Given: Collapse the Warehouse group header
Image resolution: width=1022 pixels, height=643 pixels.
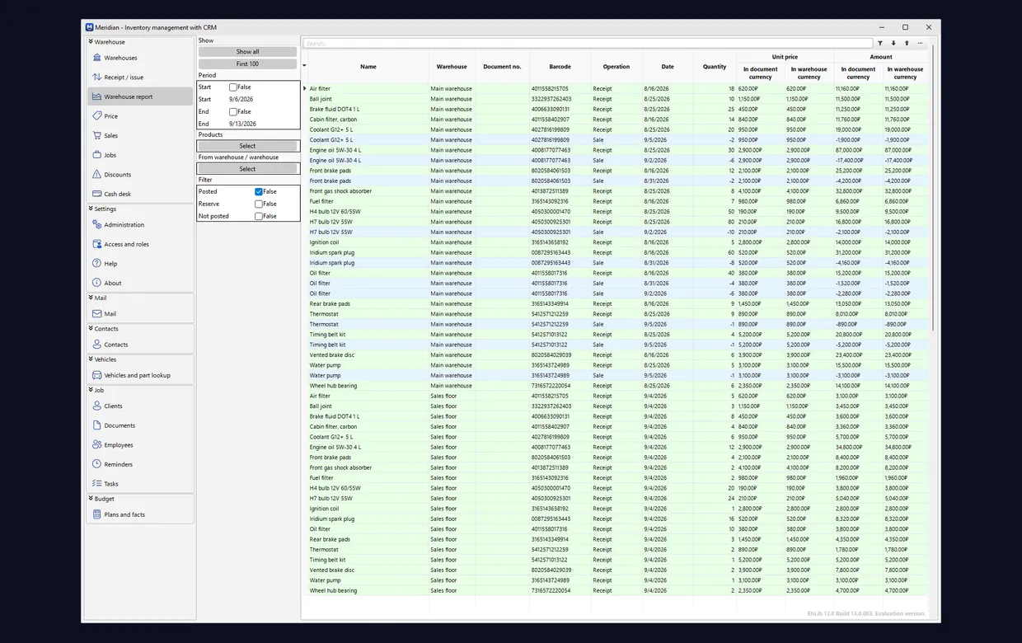Looking at the screenshot, I should point(139,41).
